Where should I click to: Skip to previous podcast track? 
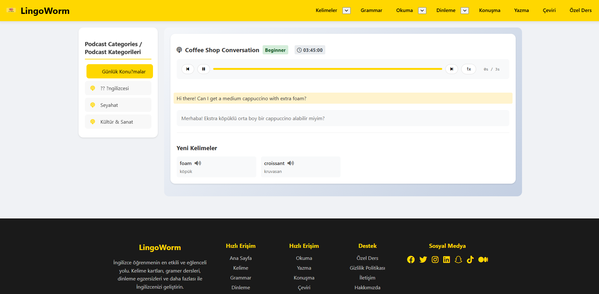coord(188,69)
